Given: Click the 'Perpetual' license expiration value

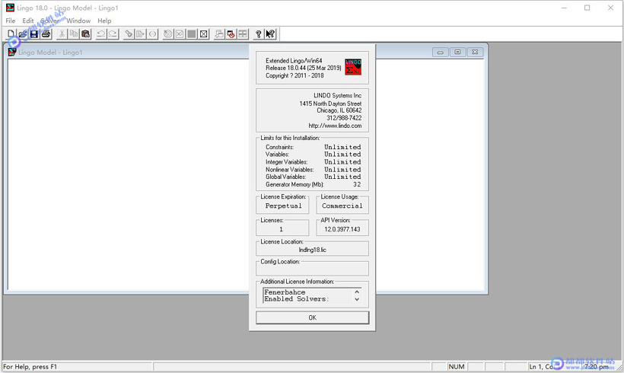Looking at the screenshot, I should (x=283, y=206).
